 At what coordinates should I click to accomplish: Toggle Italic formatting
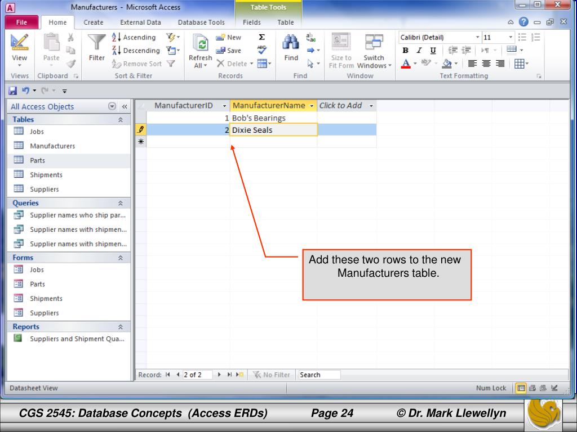click(x=419, y=50)
